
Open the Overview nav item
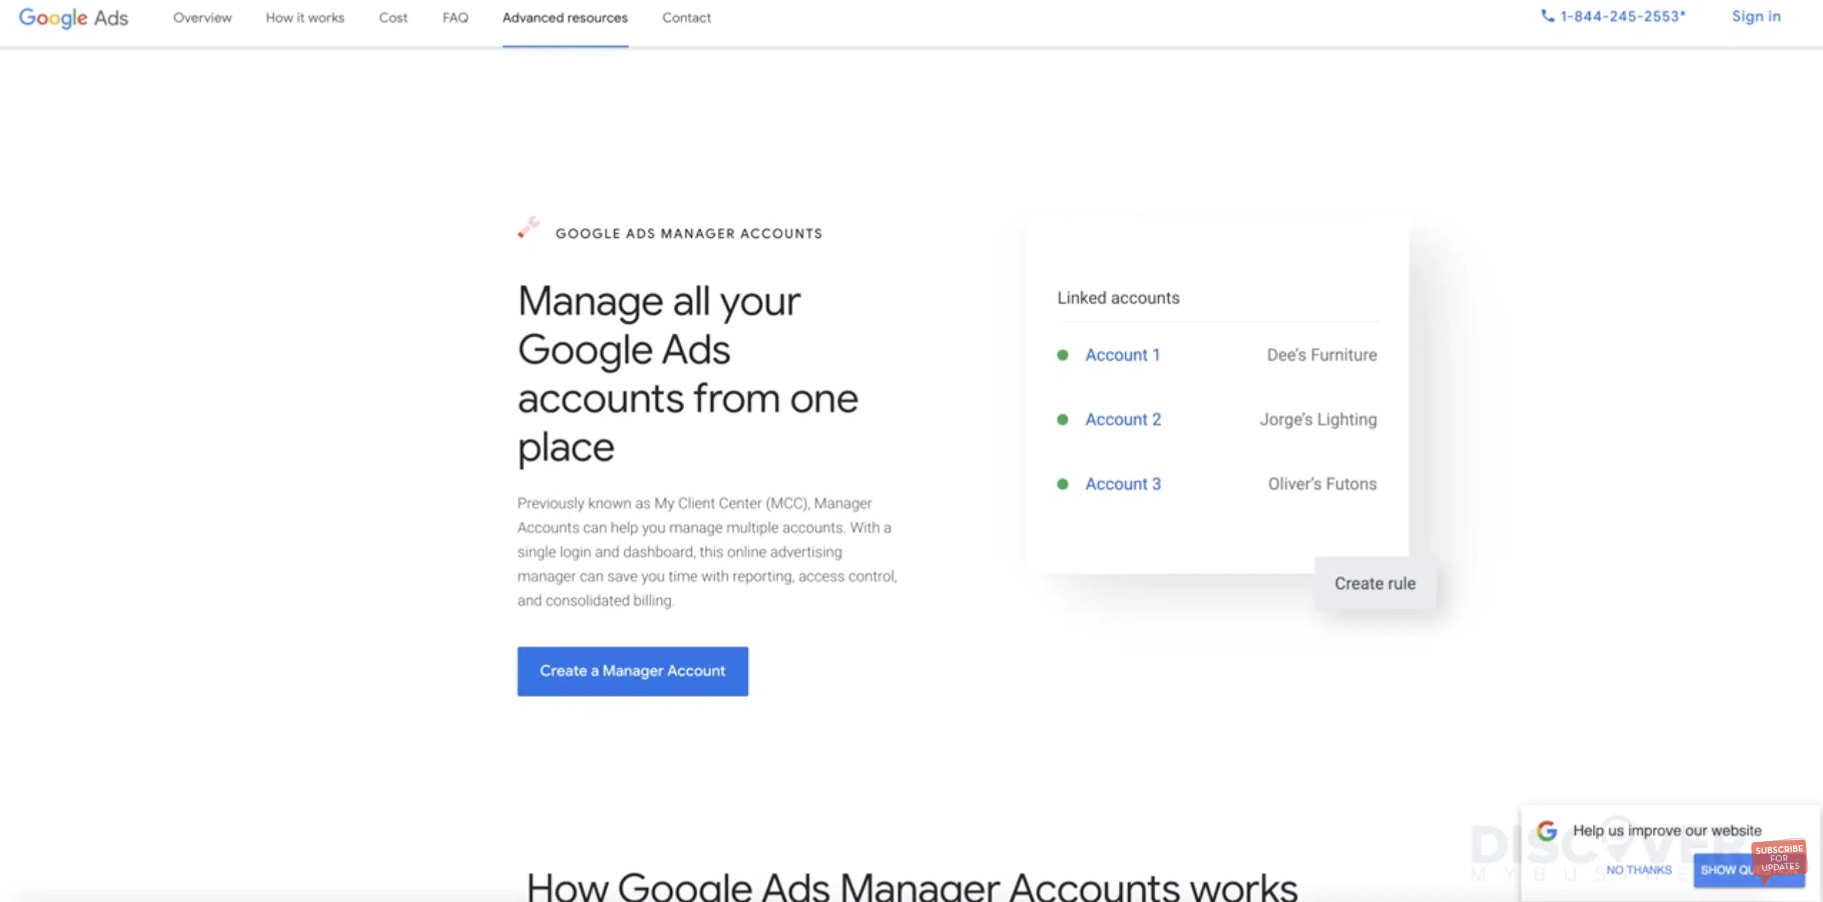click(202, 18)
